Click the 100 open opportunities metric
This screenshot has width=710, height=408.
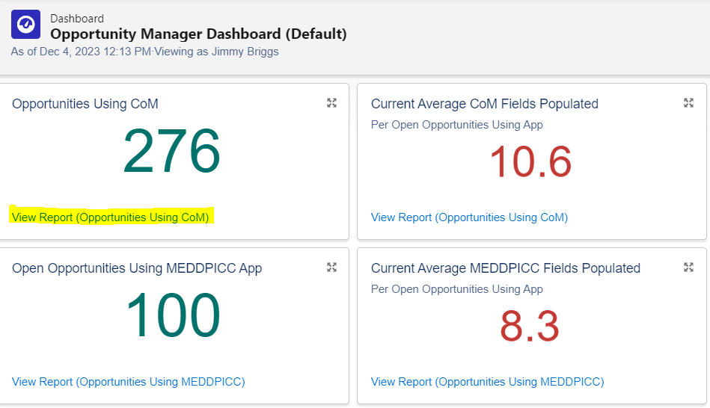pyautogui.click(x=173, y=315)
